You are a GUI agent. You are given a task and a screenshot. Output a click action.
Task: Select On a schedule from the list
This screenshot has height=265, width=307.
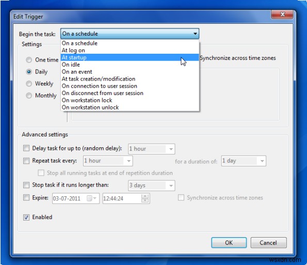pyautogui.click(x=130, y=43)
